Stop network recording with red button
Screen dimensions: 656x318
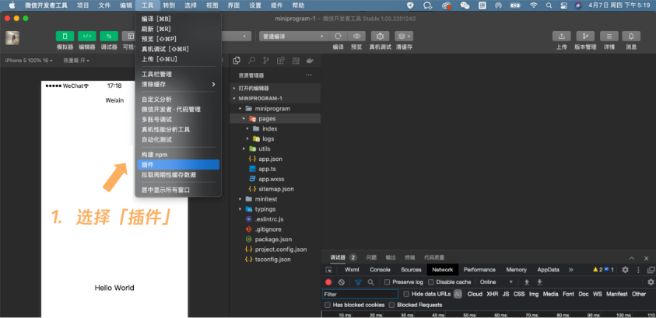click(x=328, y=282)
